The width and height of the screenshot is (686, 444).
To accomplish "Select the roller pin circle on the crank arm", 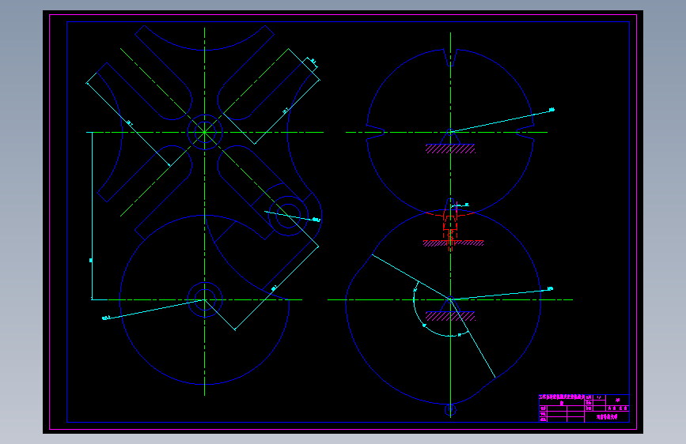I will [x=288, y=216].
